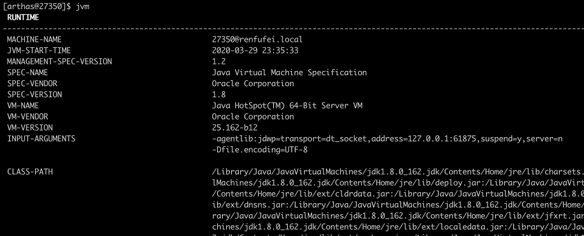Click the SPEC-VERSION value 1.8
This screenshot has width=584, height=236.
tap(218, 95)
